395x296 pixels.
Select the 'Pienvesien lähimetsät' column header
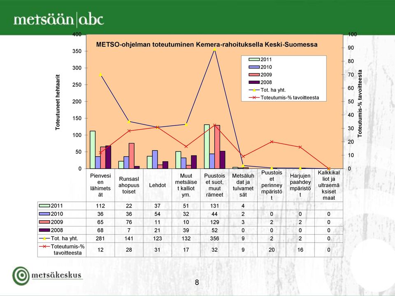(x=100, y=185)
